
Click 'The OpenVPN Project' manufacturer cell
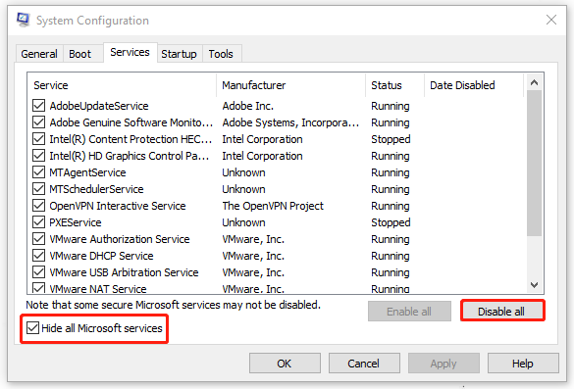coord(273,206)
